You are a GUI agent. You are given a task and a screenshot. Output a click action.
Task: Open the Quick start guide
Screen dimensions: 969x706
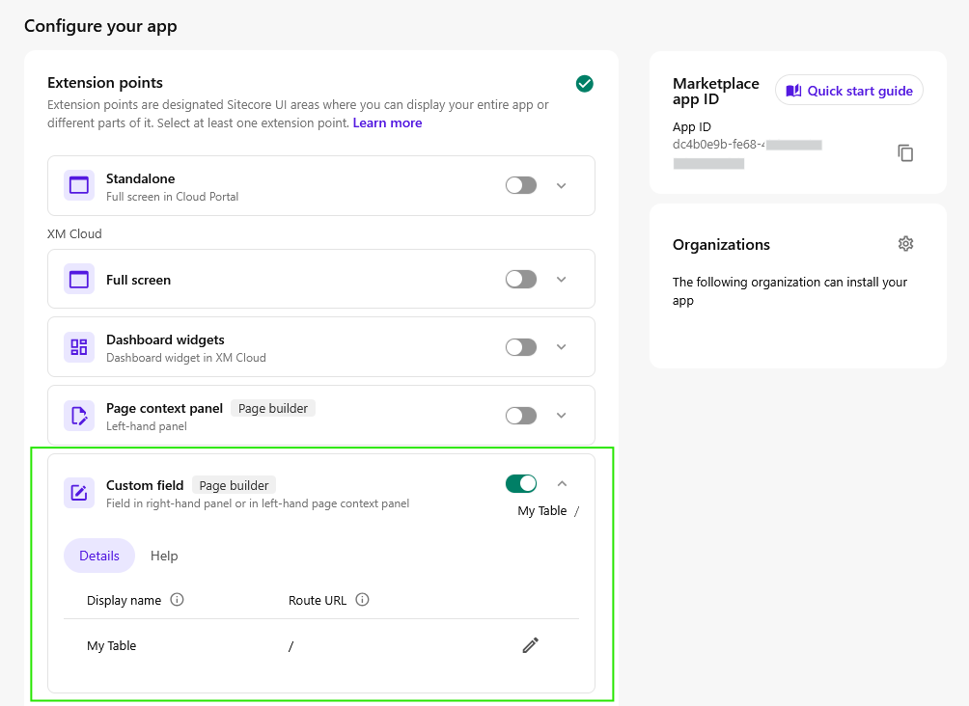(849, 91)
